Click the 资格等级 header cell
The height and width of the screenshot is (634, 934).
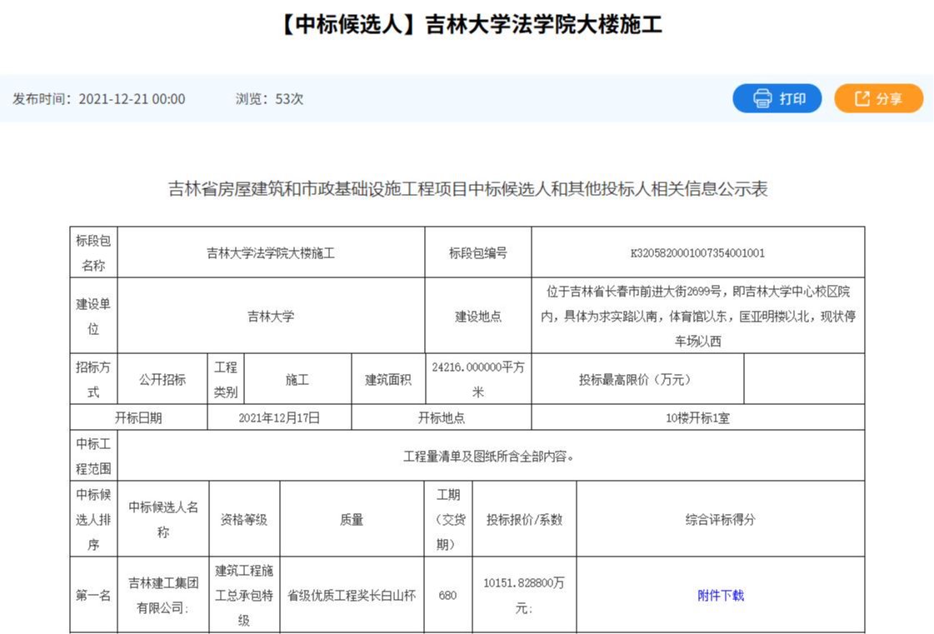pos(244,519)
